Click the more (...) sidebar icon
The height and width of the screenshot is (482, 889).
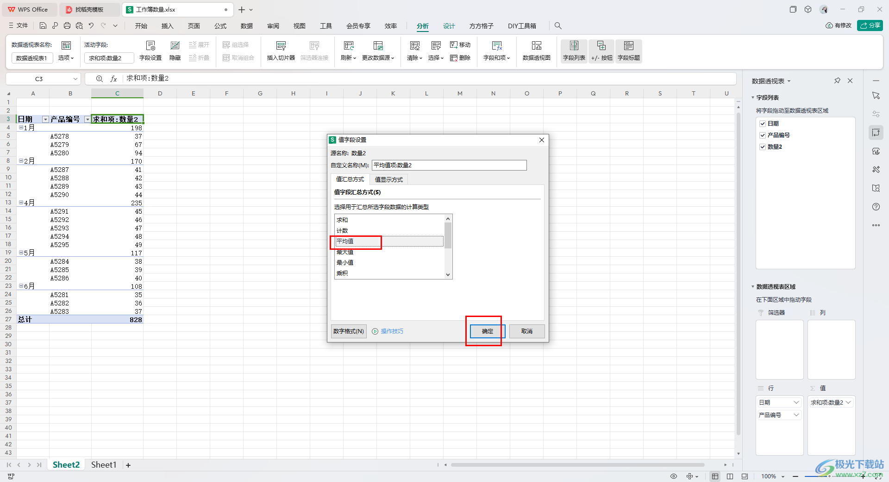coord(876,225)
